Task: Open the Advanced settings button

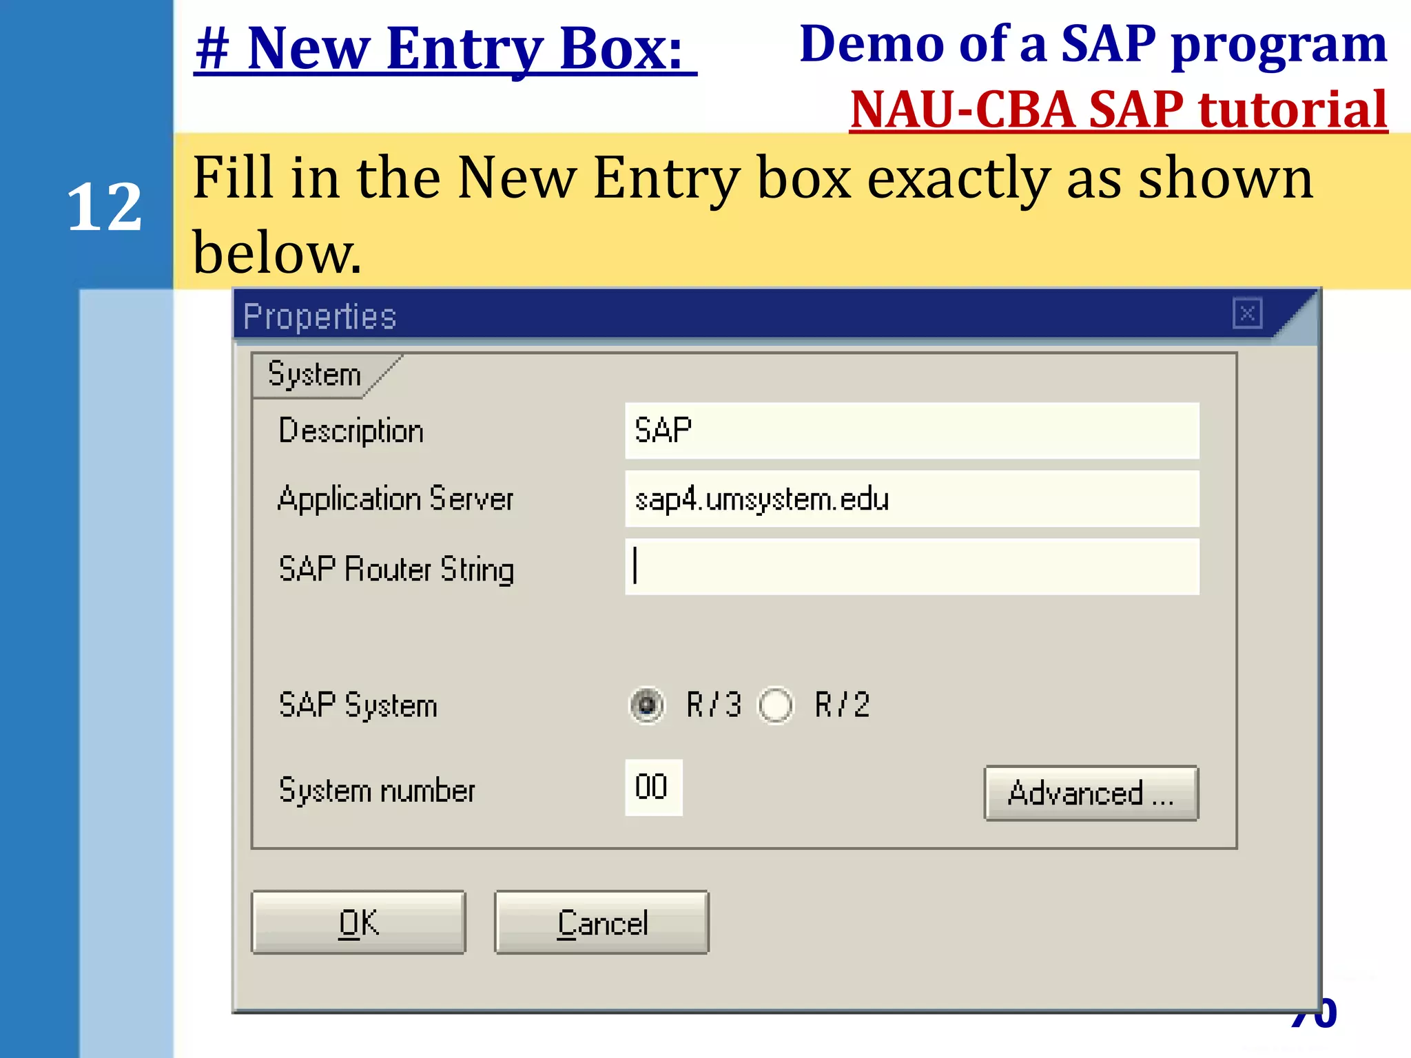Action: (x=1091, y=793)
